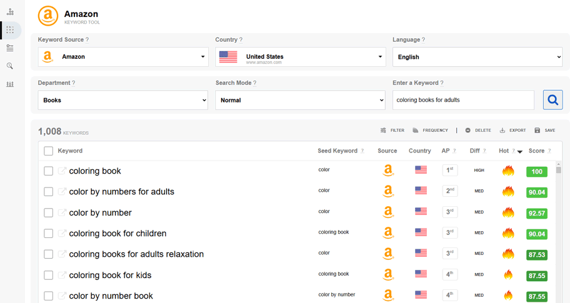
Task: Click the Filter button
Action: (x=392, y=131)
